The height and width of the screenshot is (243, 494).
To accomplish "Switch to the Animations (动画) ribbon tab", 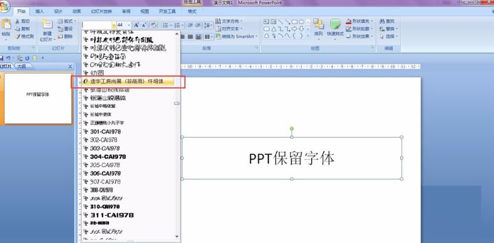I will point(77,11).
